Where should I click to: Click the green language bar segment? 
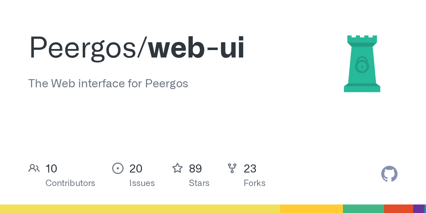point(363,209)
